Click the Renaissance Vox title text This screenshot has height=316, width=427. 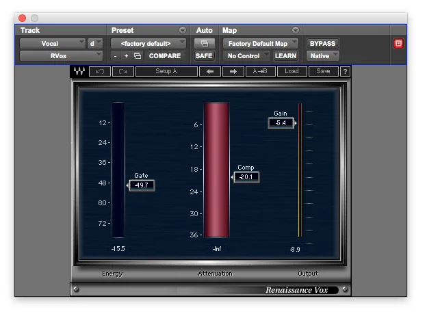pyautogui.click(x=296, y=290)
